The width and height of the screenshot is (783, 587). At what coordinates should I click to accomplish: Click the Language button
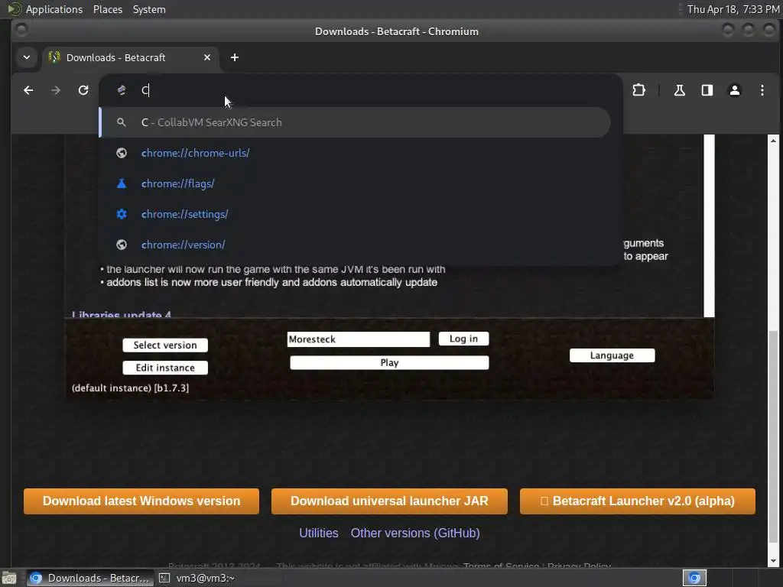point(612,355)
